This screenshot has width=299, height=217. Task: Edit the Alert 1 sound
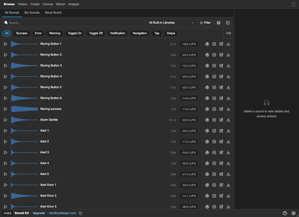221,131
